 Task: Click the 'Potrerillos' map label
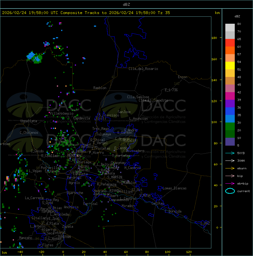tap(51, 168)
